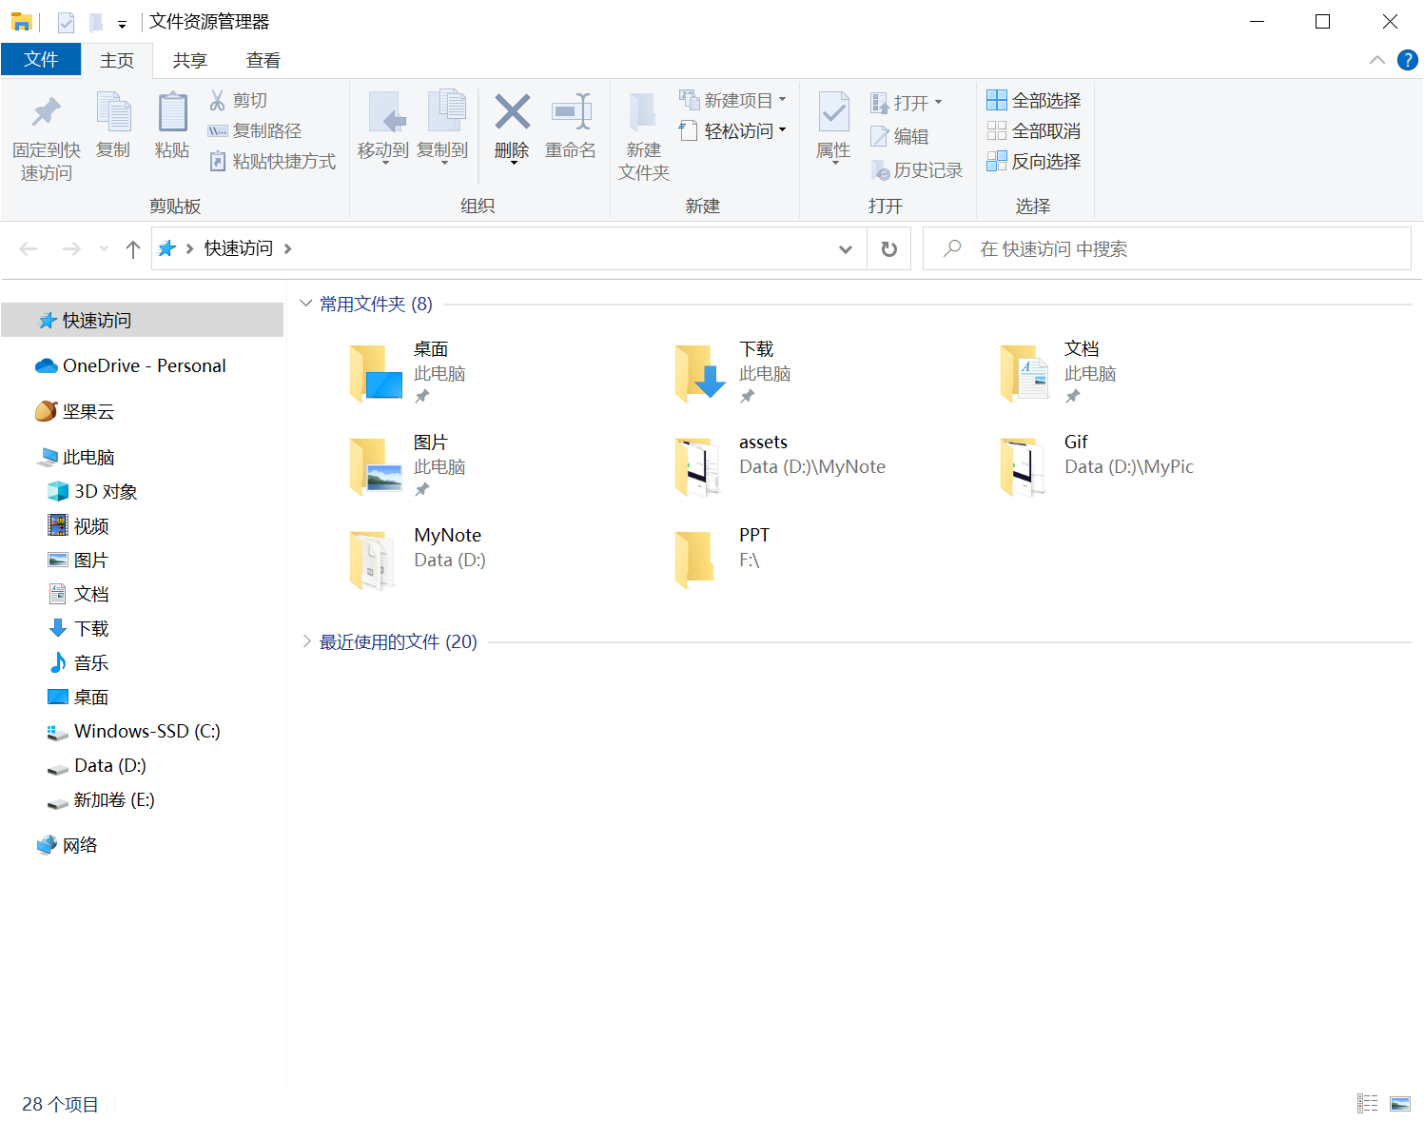The width and height of the screenshot is (1424, 1122).
Task: Open 新加卷 (E:) drive in the sidebar
Action: coord(143,799)
